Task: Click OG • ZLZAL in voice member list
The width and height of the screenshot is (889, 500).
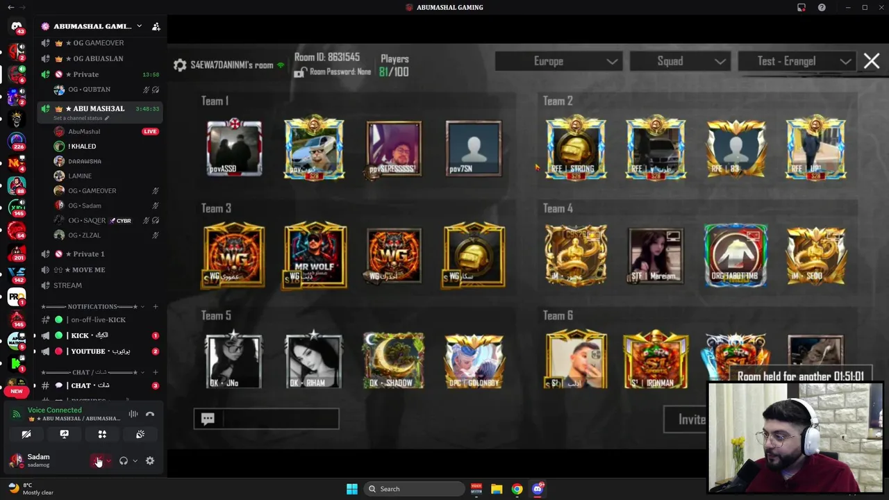Action: click(x=84, y=235)
